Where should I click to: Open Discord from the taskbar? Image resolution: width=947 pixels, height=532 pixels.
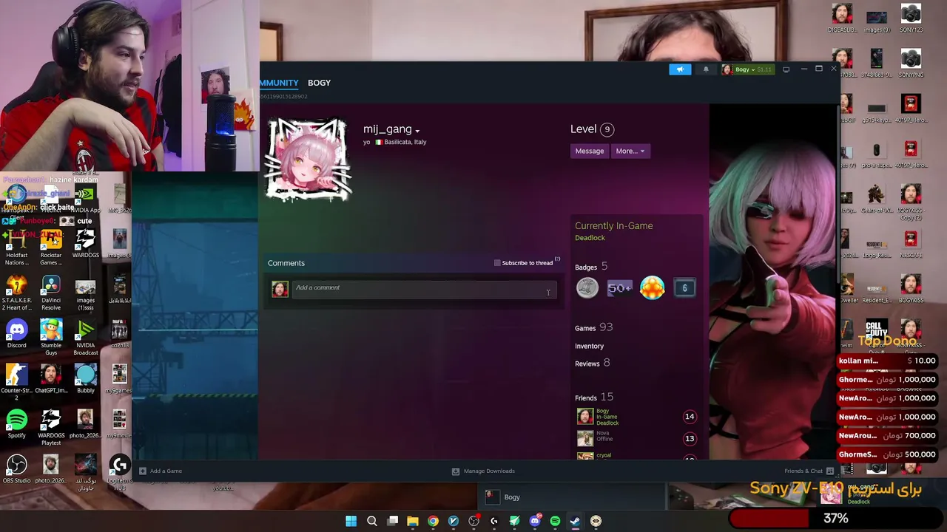coord(535,521)
